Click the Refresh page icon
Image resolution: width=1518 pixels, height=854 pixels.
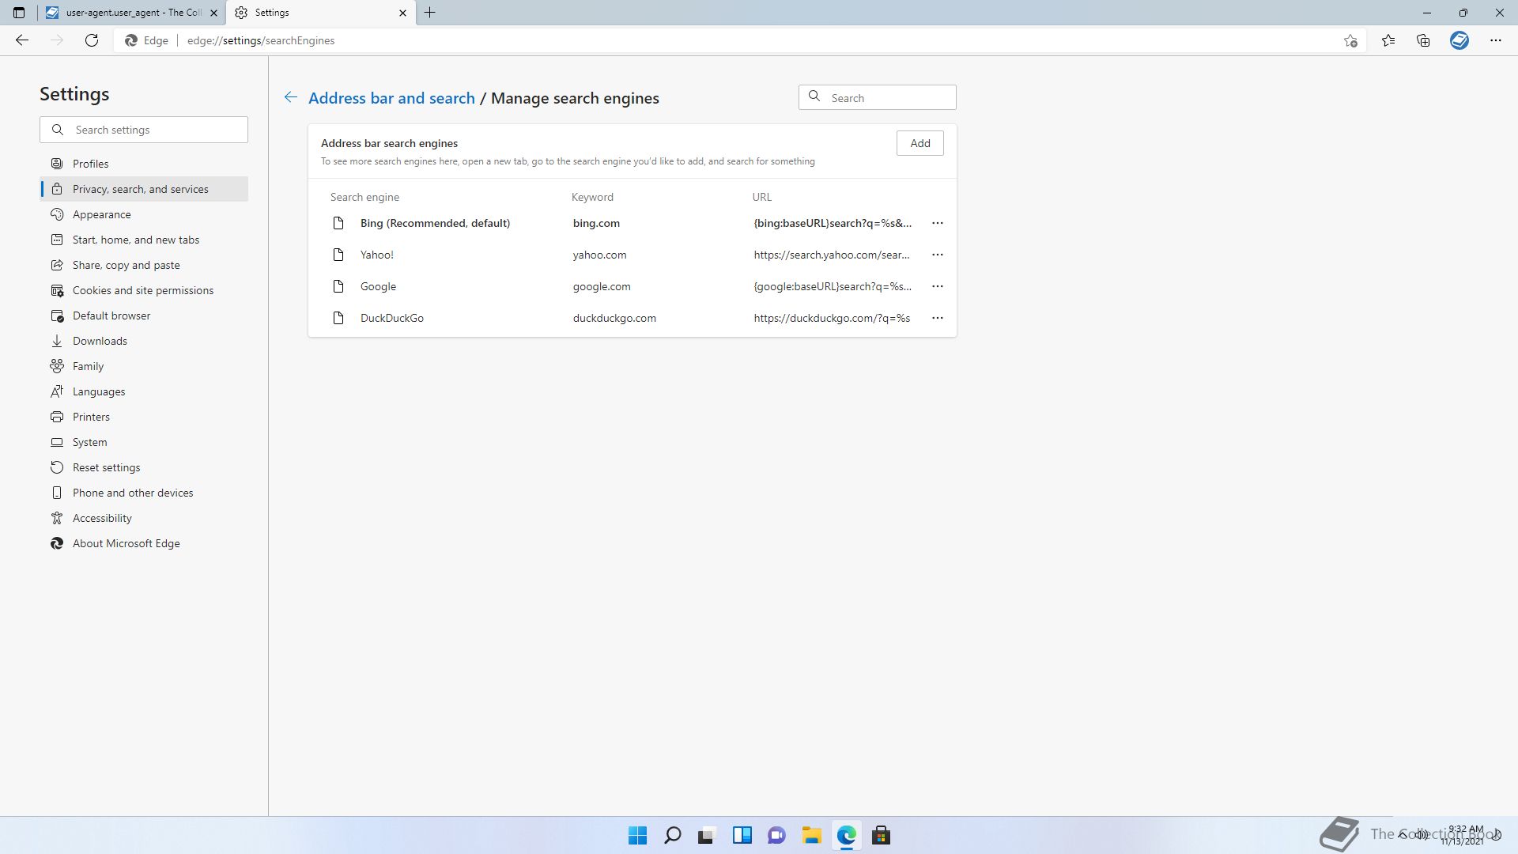[92, 40]
